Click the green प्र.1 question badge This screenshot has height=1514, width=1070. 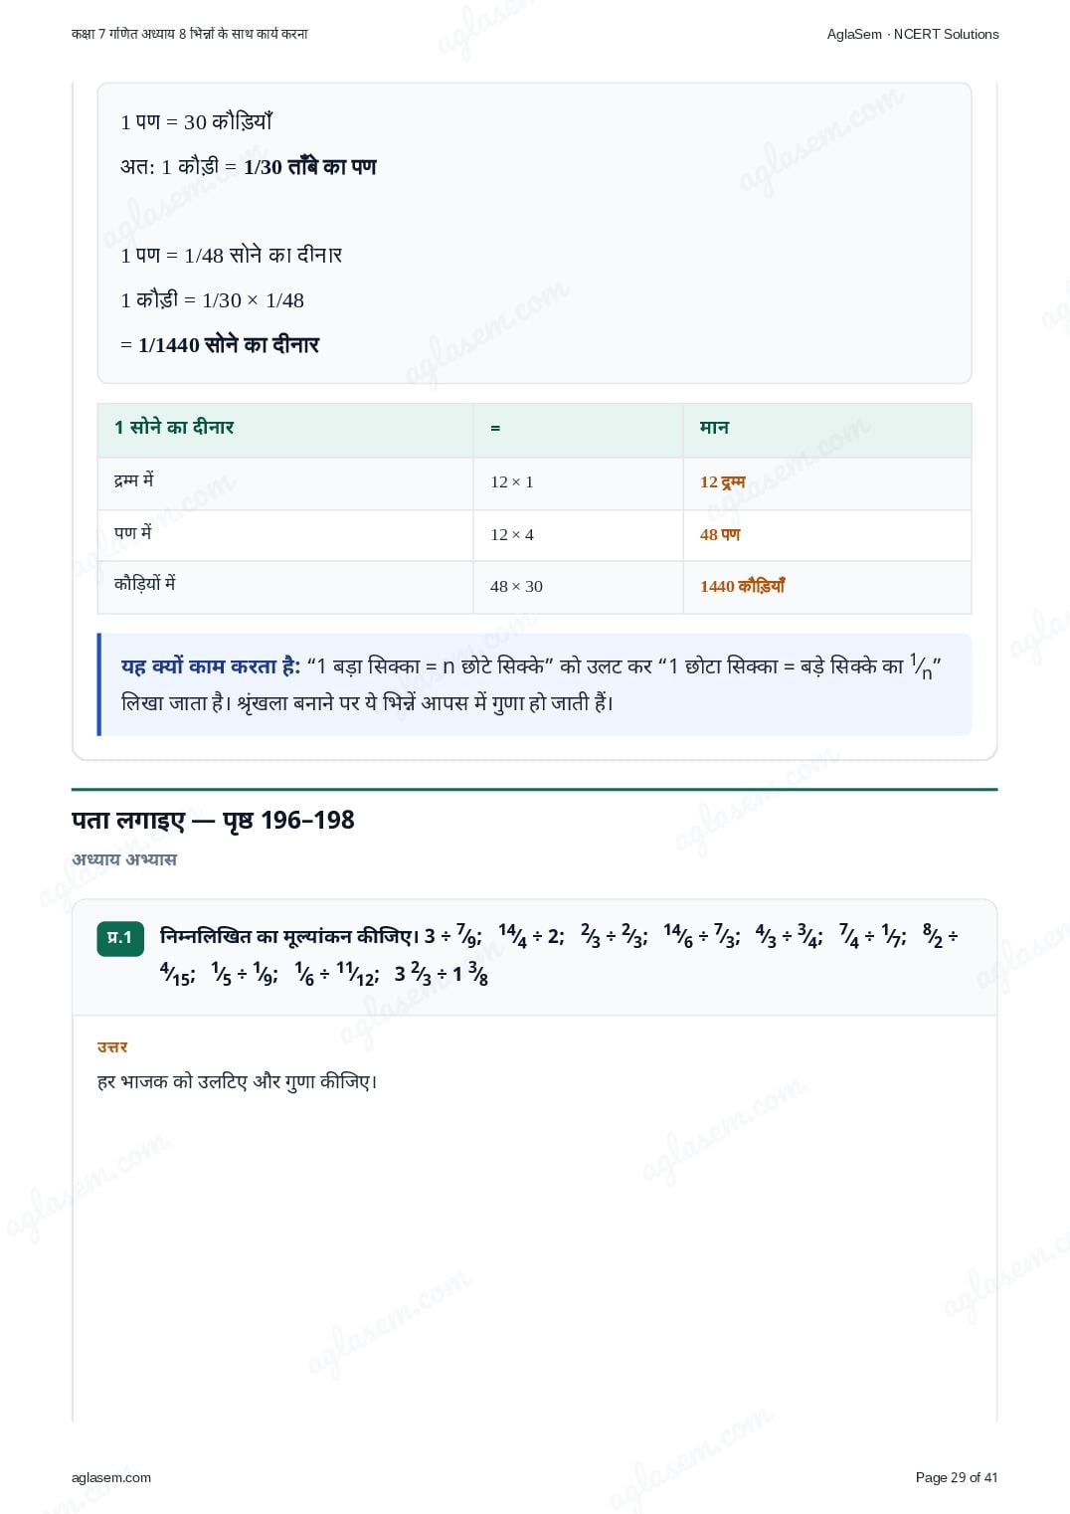tap(120, 938)
